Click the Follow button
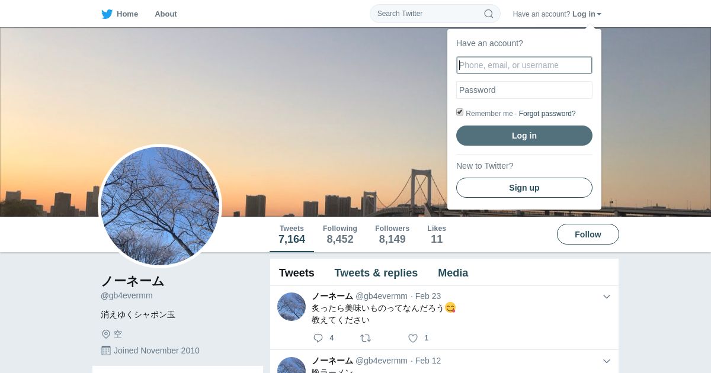 588,234
